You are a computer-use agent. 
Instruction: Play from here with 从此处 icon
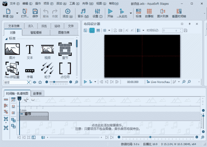click(x=122, y=13)
